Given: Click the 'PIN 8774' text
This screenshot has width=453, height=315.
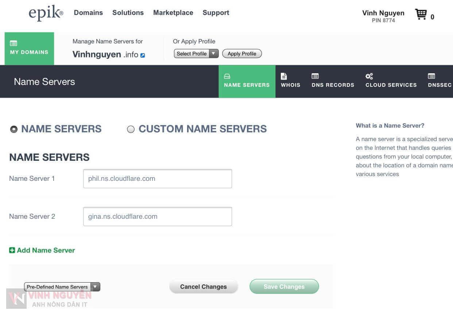Looking at the screenshot, I should [383, 20].
